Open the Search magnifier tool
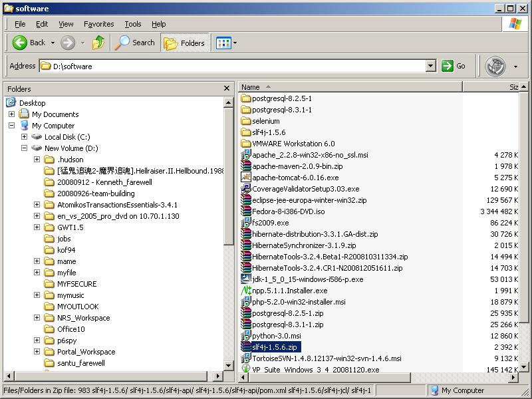Image resolution: width=532 pixels, height=399 pixels. point(123,43)
